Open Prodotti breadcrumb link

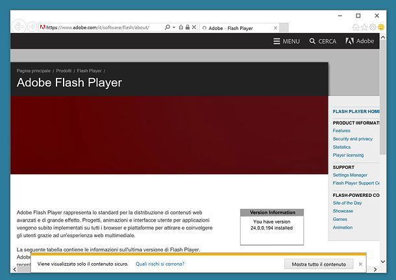pos(64,71)
